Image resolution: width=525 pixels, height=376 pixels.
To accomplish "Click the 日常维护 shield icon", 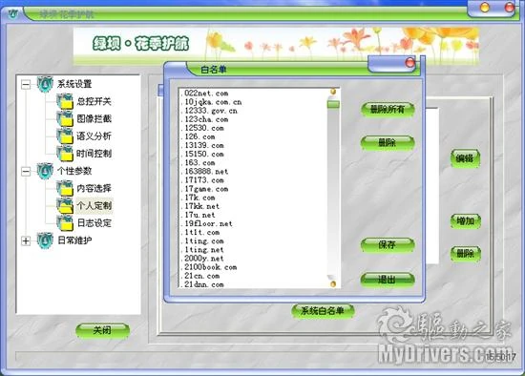I will coord(45,240).
